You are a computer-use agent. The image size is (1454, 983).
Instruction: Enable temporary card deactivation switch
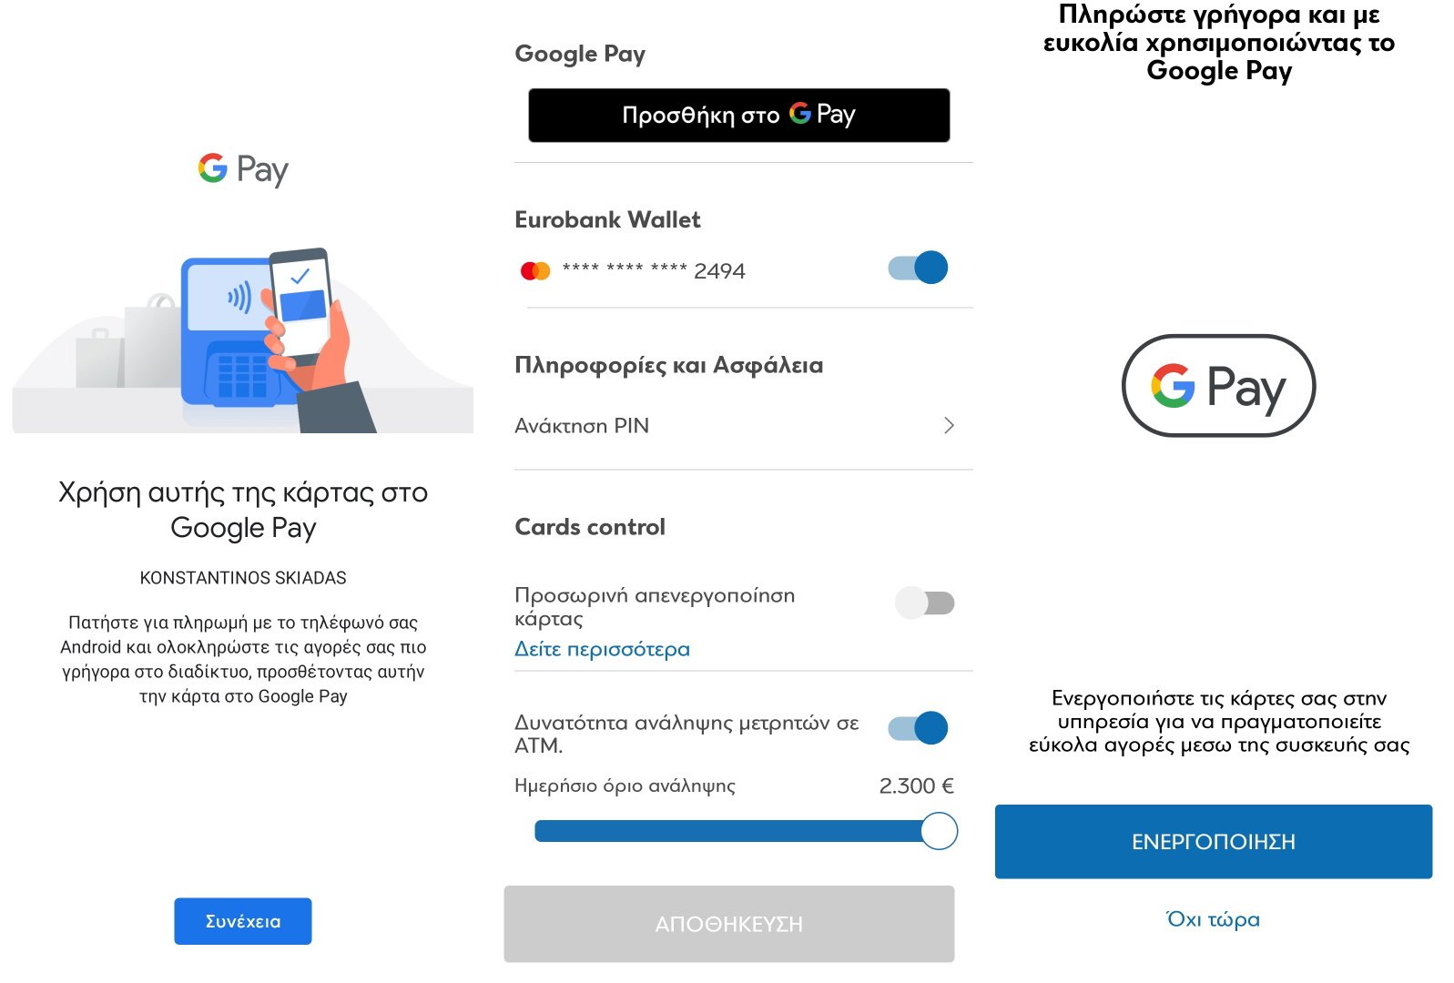click(x=925, y=603)
